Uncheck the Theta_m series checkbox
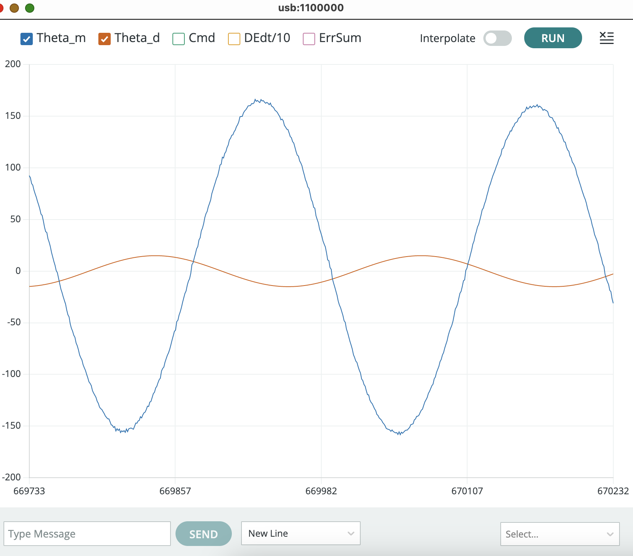This screenshot has height=556, width=633. click(27, 39)
